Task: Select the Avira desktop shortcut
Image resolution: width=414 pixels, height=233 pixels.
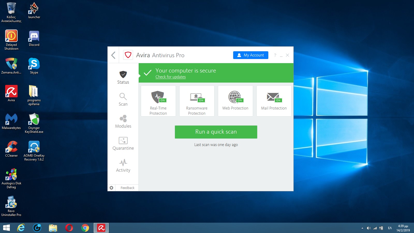Action: (11, 94)
